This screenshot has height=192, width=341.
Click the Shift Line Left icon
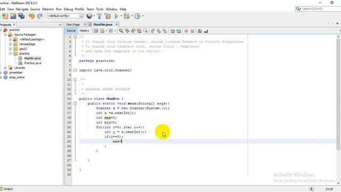click(x=173, y=31)
